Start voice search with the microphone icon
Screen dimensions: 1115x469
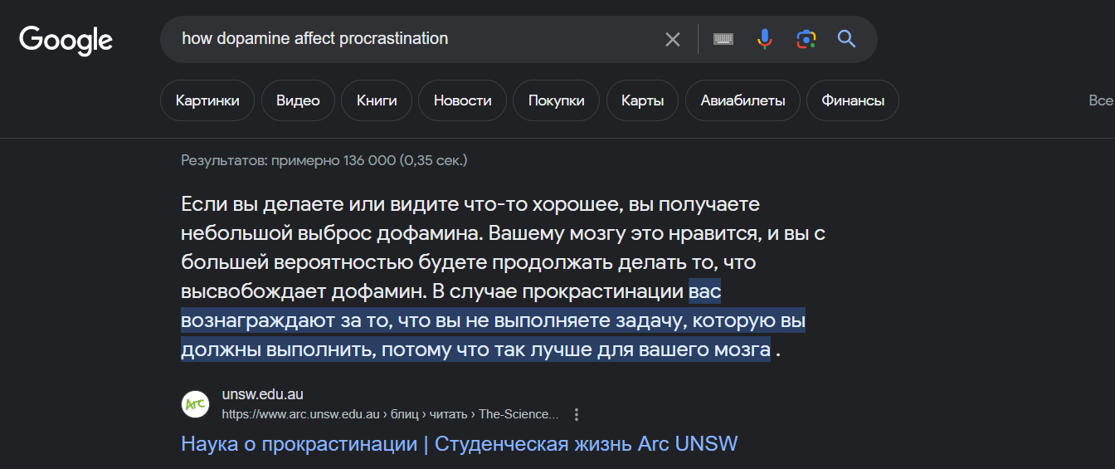765,39
